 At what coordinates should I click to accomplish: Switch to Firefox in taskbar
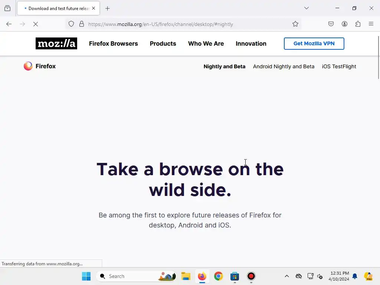click(x=202, y=276)
